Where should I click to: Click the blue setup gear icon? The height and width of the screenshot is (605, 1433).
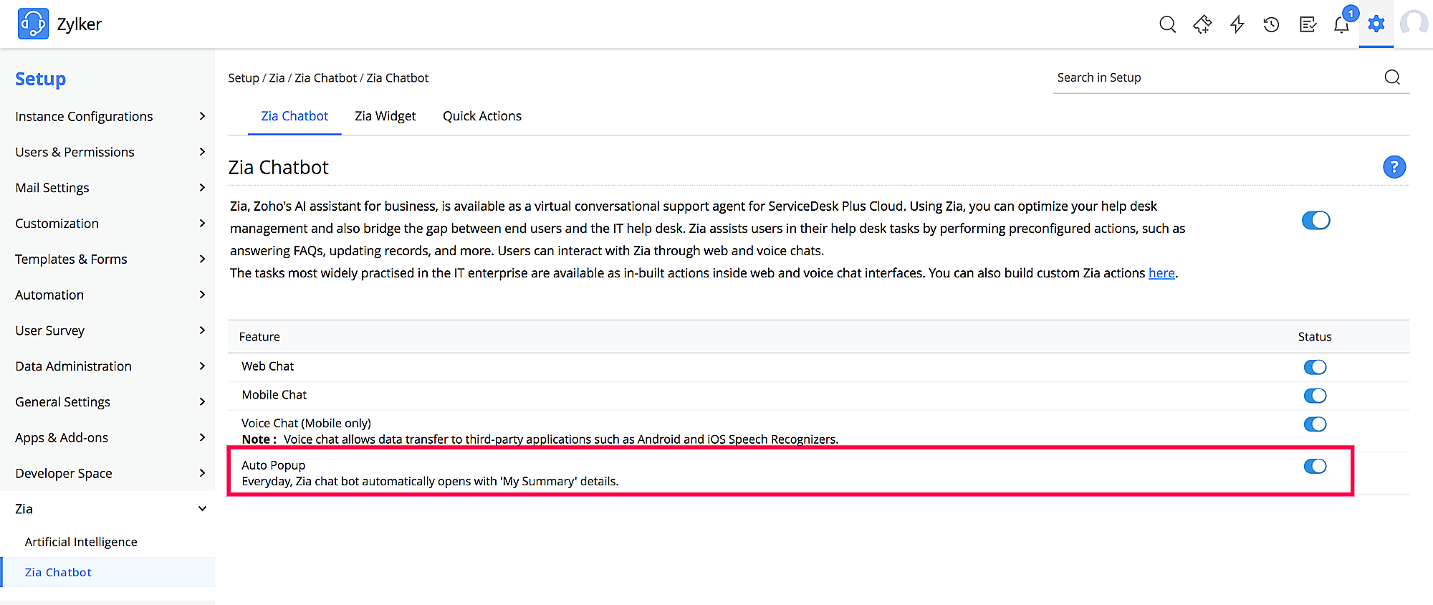[1376, 24]
